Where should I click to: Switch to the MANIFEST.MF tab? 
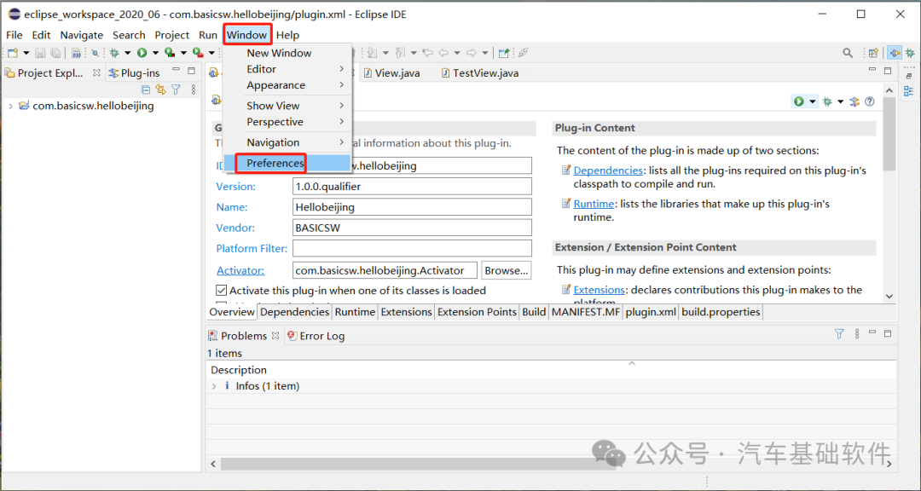(586, 312)
